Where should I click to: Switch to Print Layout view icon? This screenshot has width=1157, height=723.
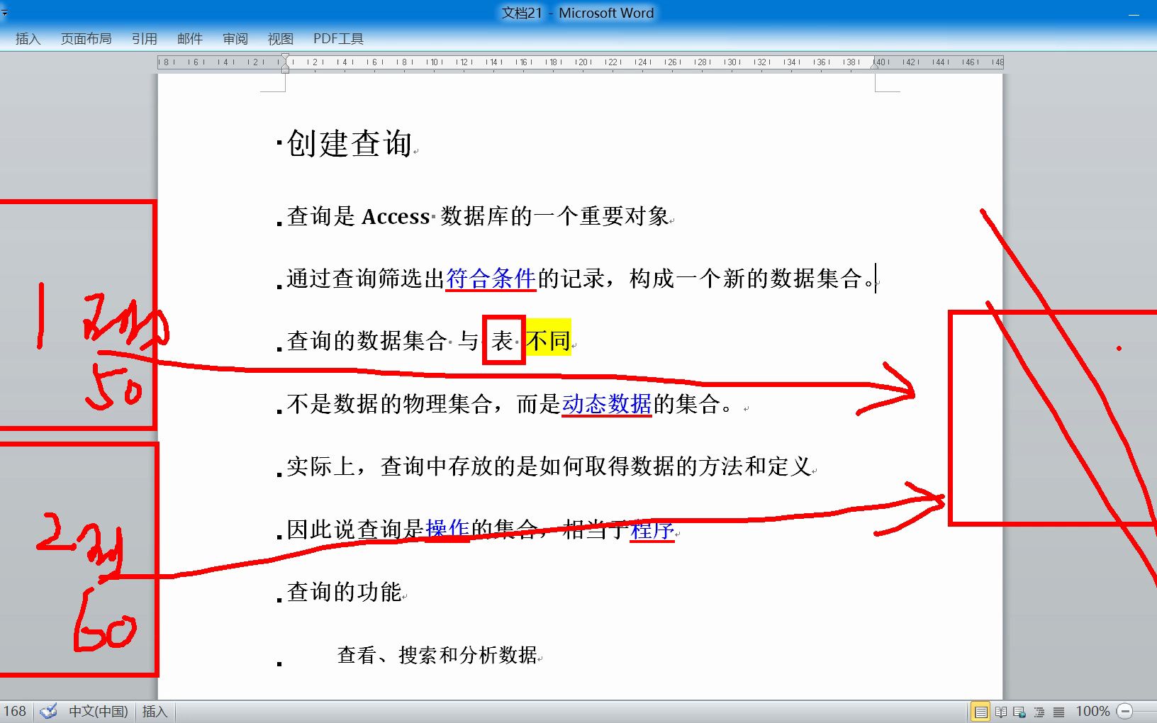(980, 712)
